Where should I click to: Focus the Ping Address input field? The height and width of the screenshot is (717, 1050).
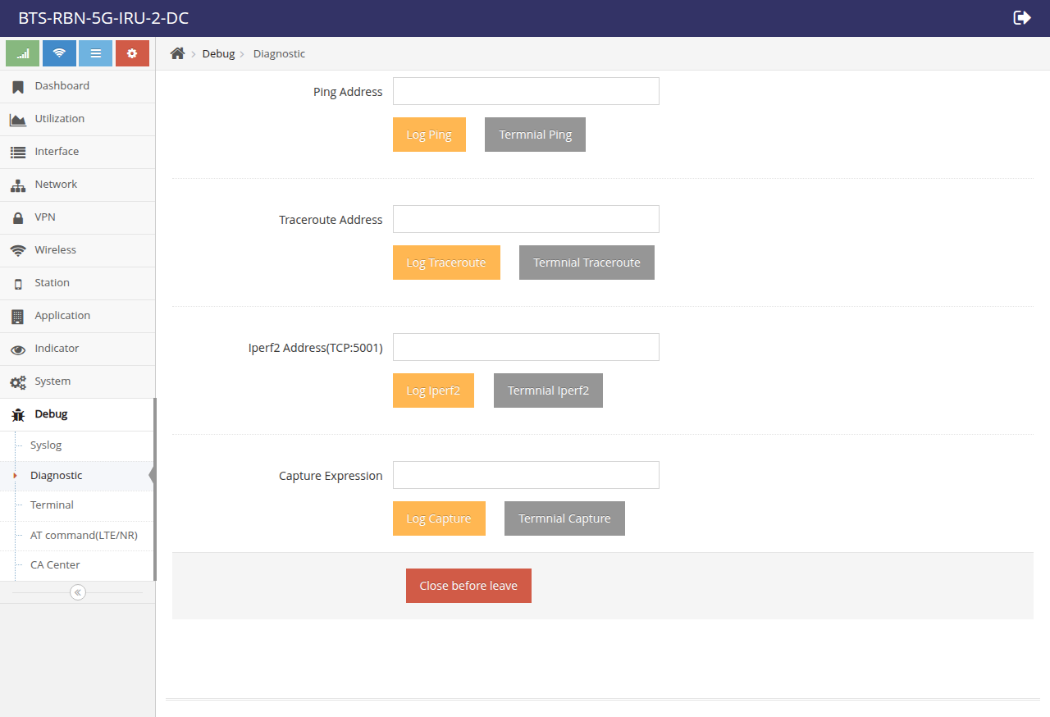coord(526,91)
